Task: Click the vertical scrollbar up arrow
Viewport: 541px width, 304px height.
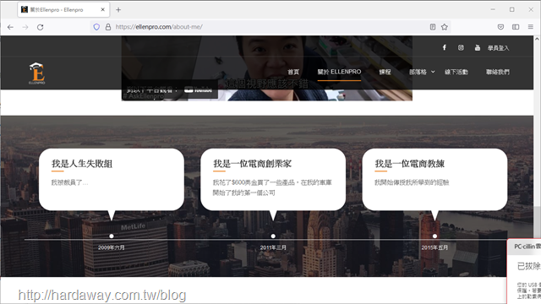Action: [x=538, y=39]
